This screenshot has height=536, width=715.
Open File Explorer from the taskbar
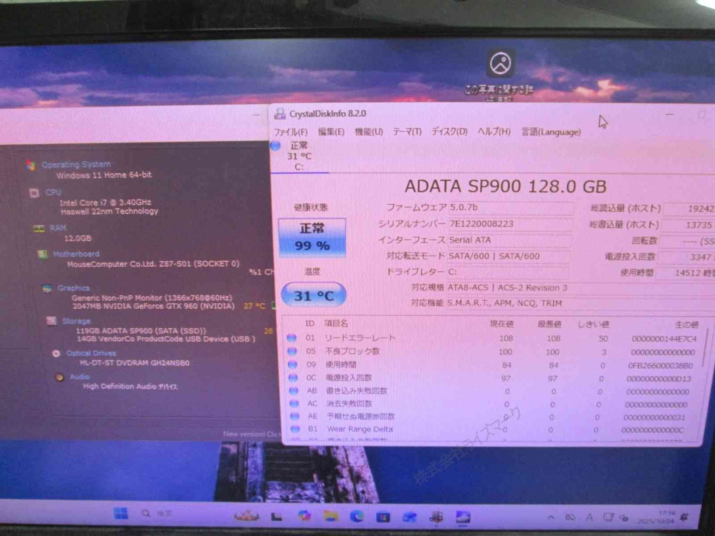331,516
